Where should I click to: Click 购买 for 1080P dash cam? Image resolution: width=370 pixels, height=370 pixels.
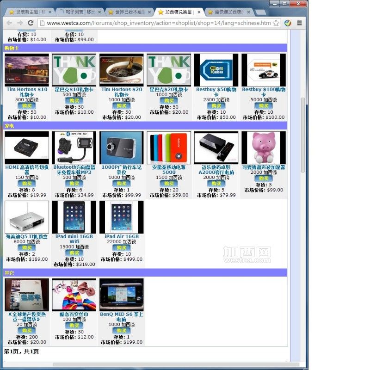point(122,183)
